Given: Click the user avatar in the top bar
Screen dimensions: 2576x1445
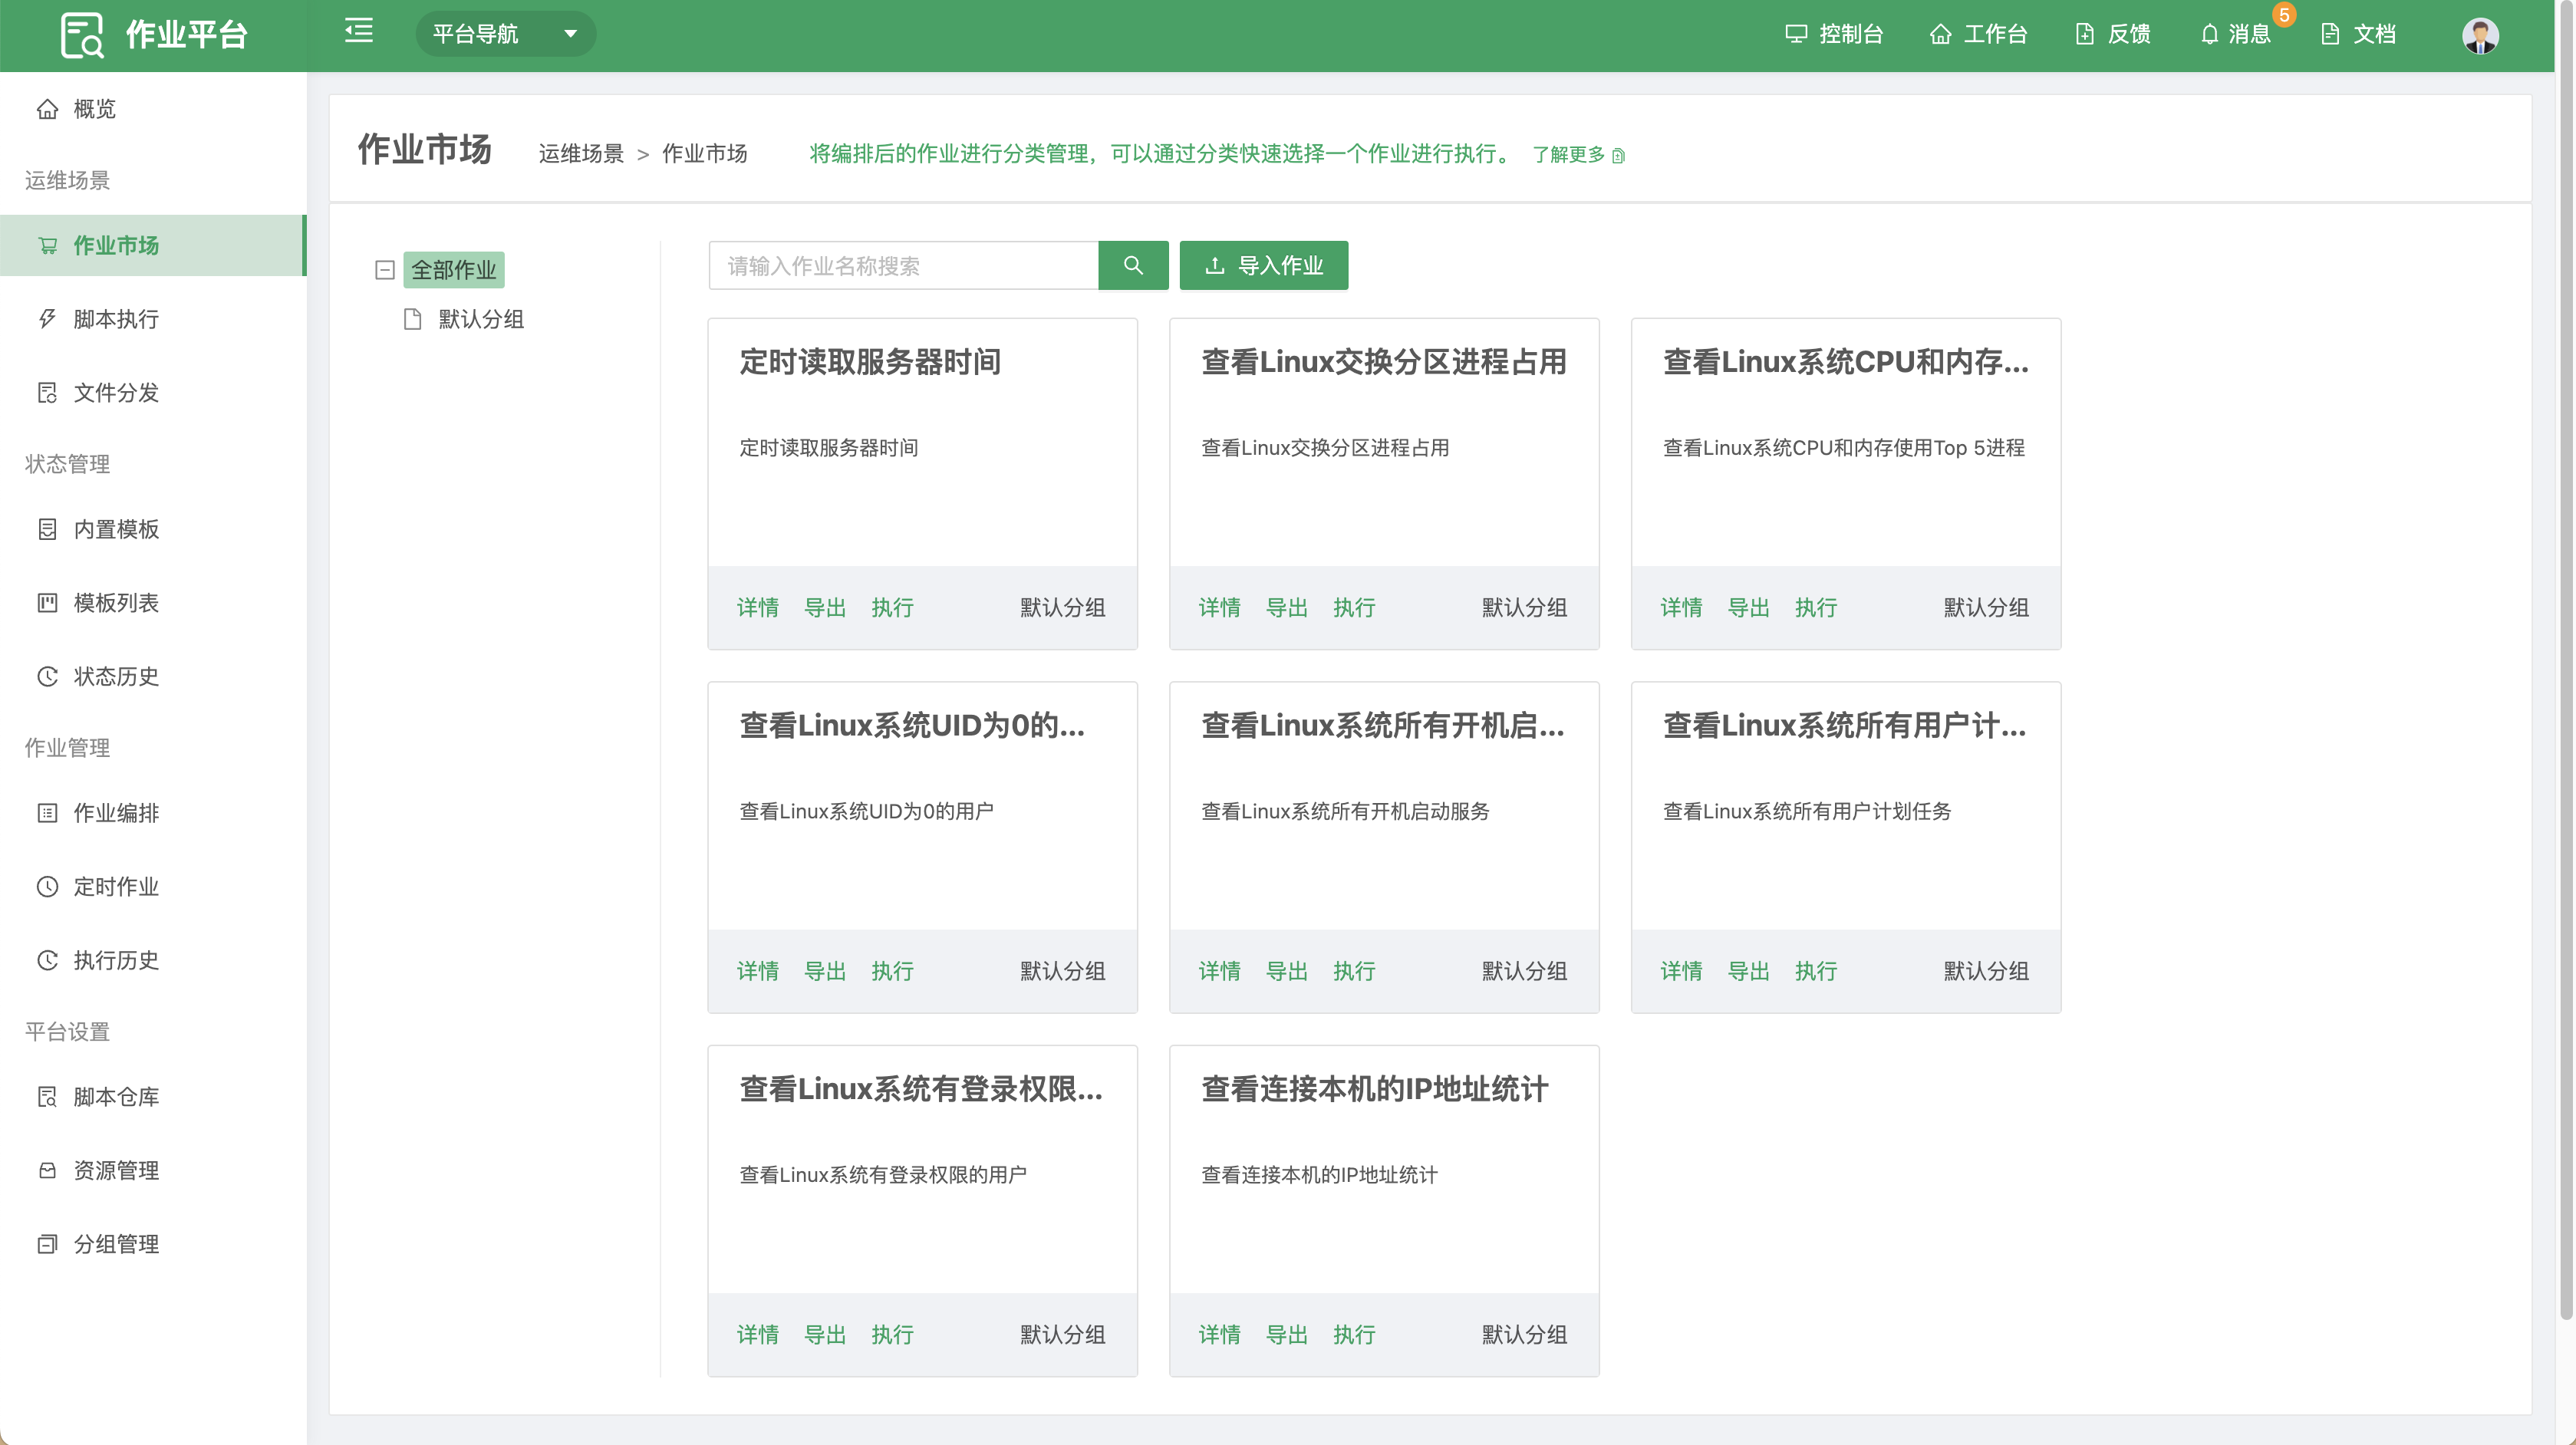Looking at the screenshot, I should tap(2480, 35).
